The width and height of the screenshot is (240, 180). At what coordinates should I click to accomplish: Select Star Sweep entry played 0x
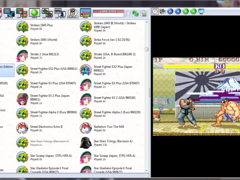pos(51,157)
